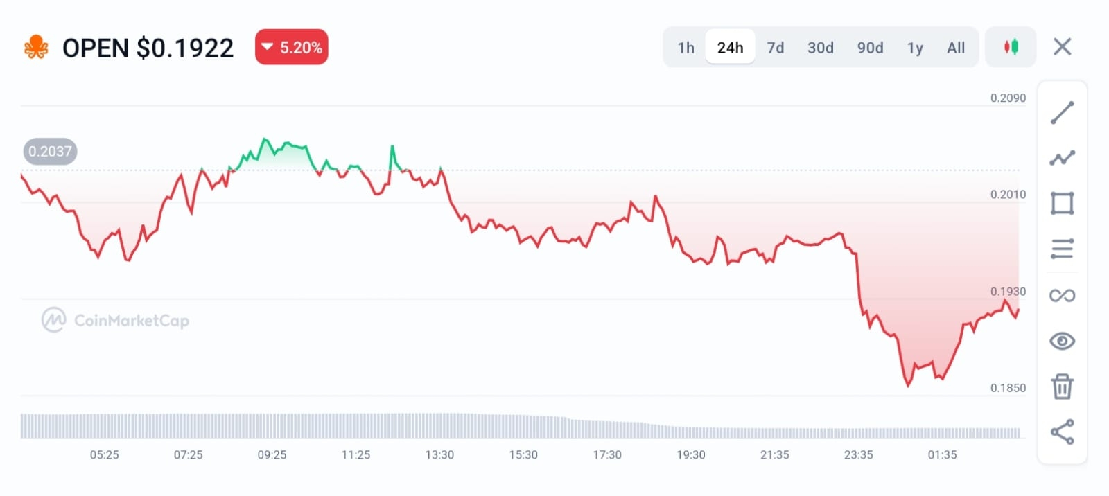
Task: Close the chart with X button
Action: (x=1062, y=47)
